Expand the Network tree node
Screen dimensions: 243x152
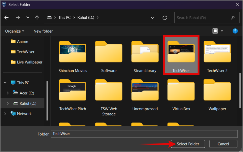coord(5,114)
